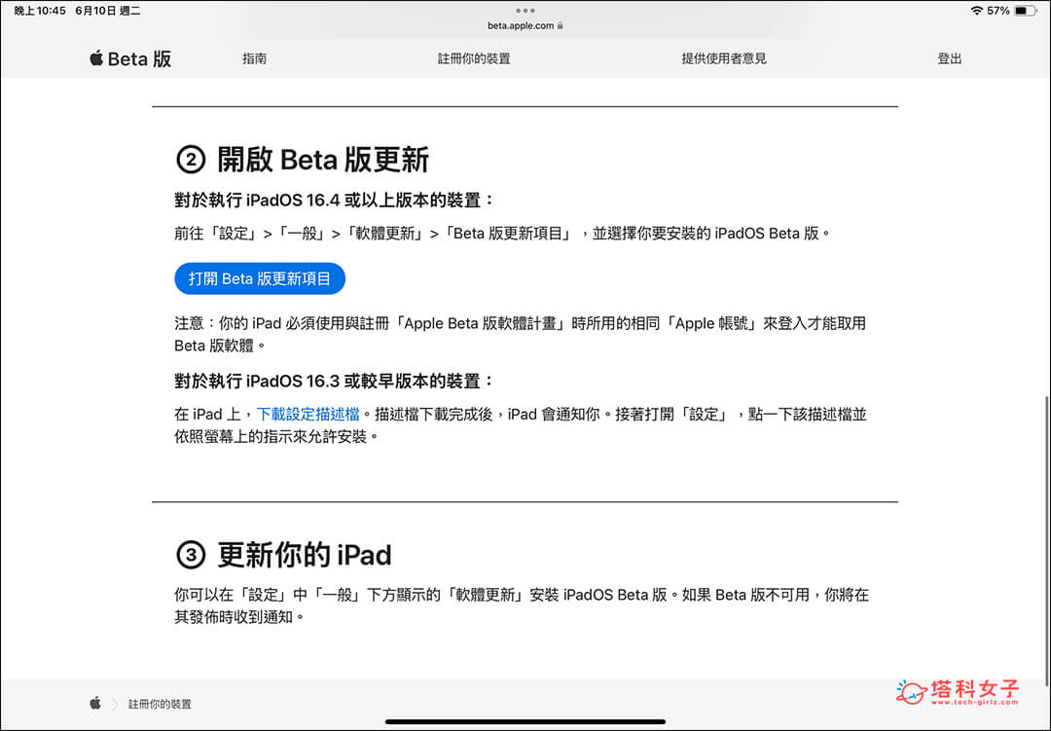This screenshot has height=731, width=1051.
Task: Tap the battery indicator icon
Action: (x=1026, y=10)
